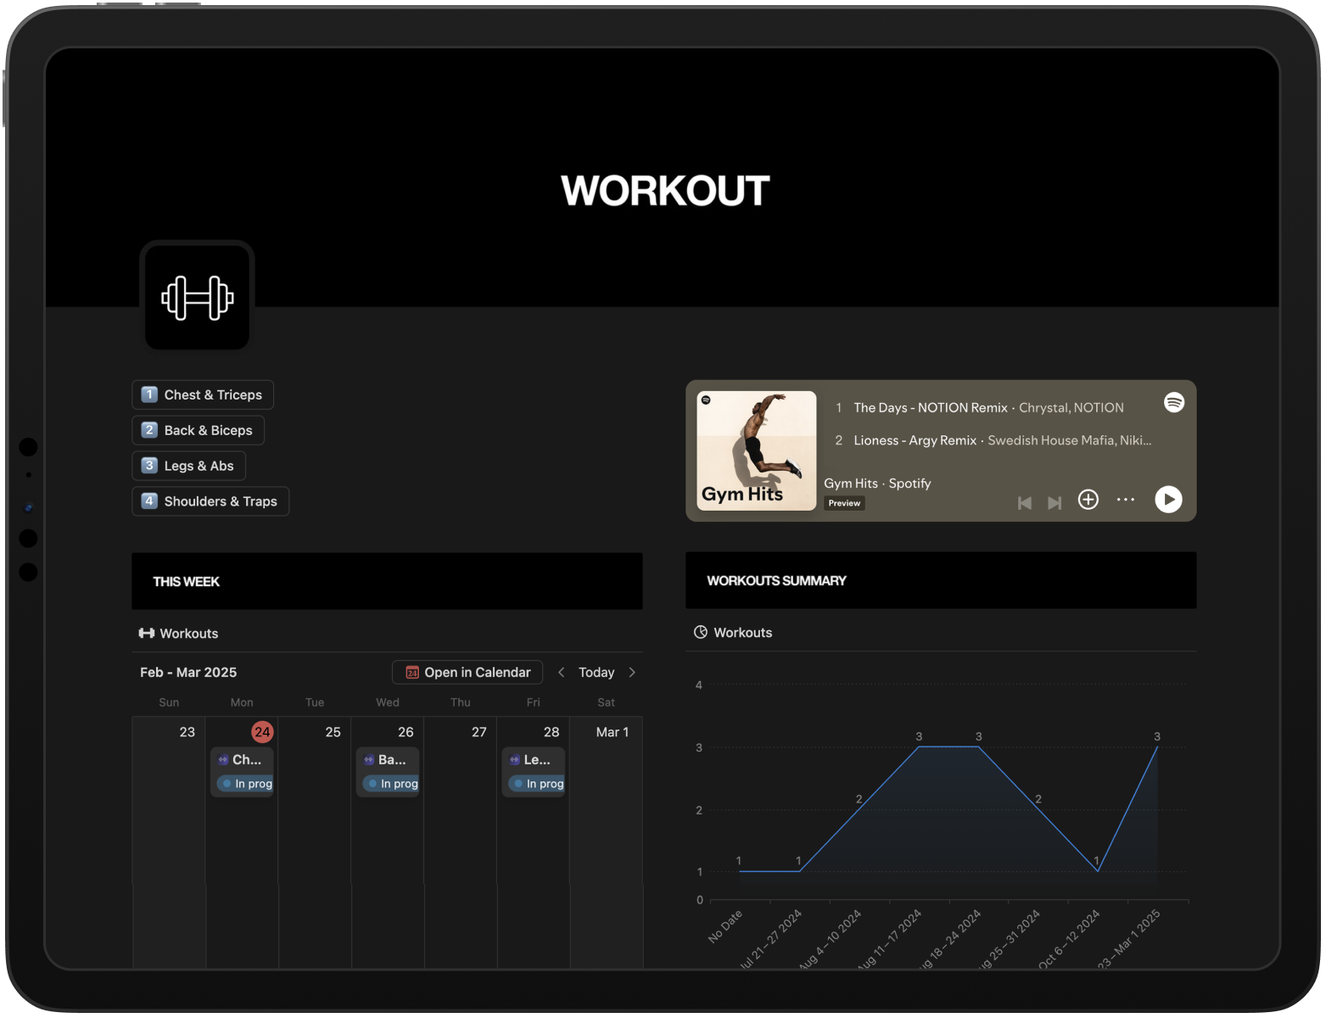
Task: Open Chest & Triceps page
Action: (203, 395)
